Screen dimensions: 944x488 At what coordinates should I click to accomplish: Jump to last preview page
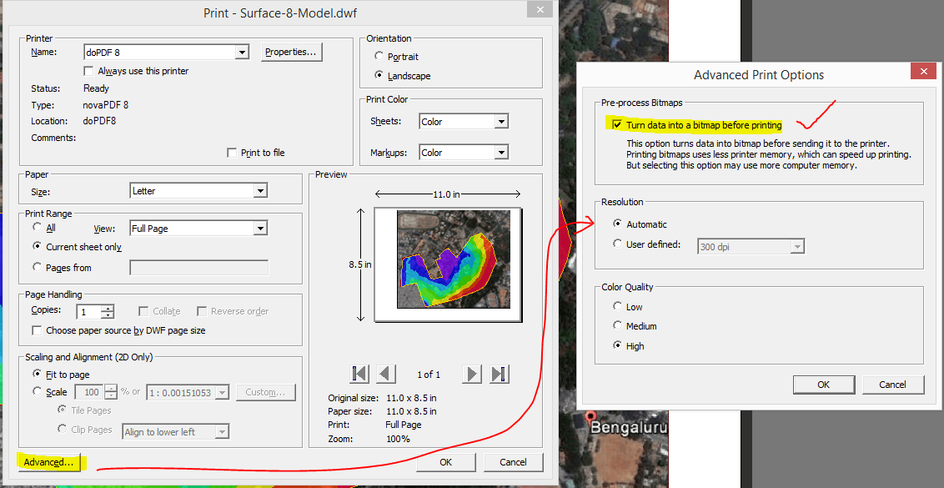point(499,374)
